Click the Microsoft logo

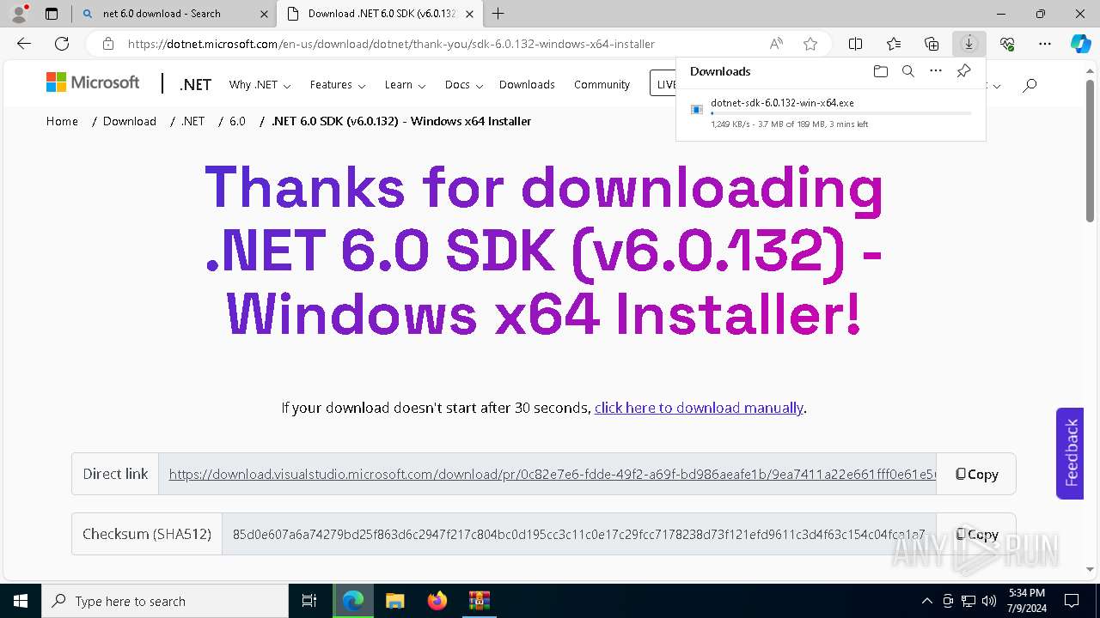(x=93, y=82)
